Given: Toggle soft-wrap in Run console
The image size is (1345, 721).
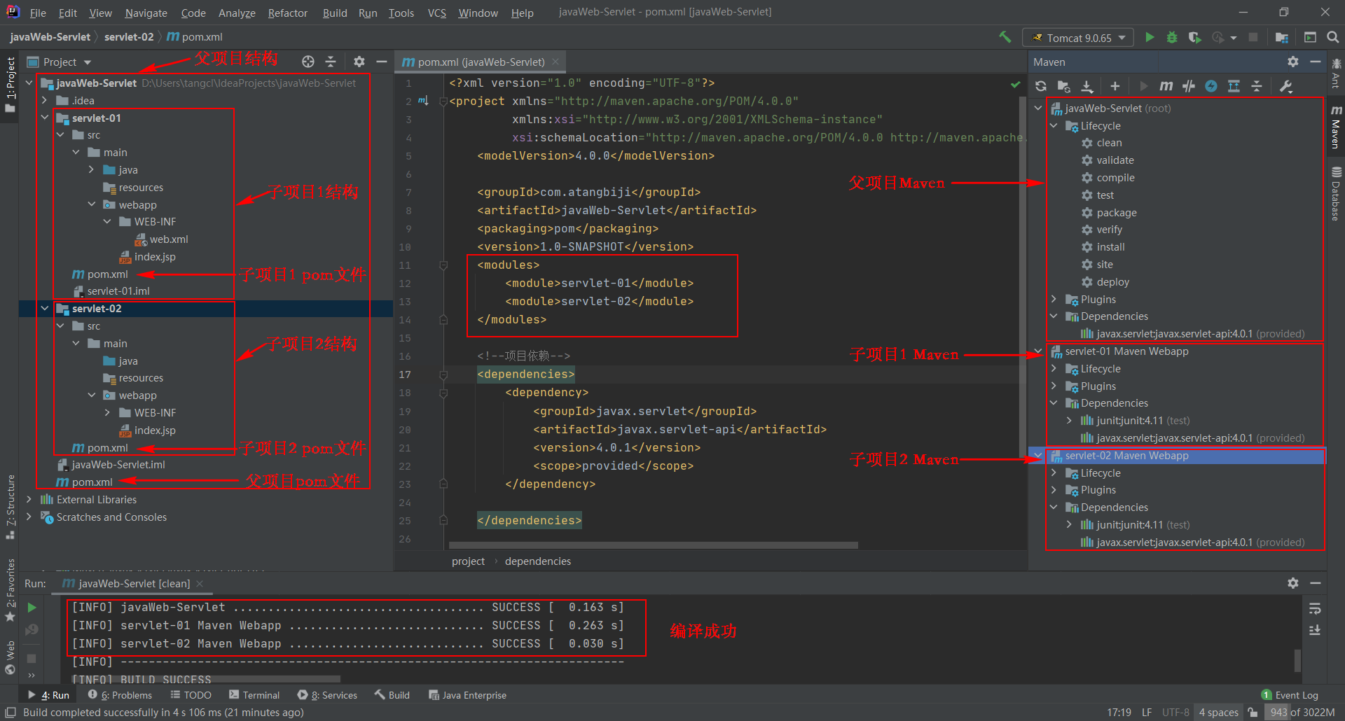Looking at the screenshot, I should point(1315,608).
